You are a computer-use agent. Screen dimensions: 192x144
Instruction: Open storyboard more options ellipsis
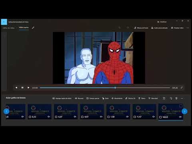click(x=182, y=98)
